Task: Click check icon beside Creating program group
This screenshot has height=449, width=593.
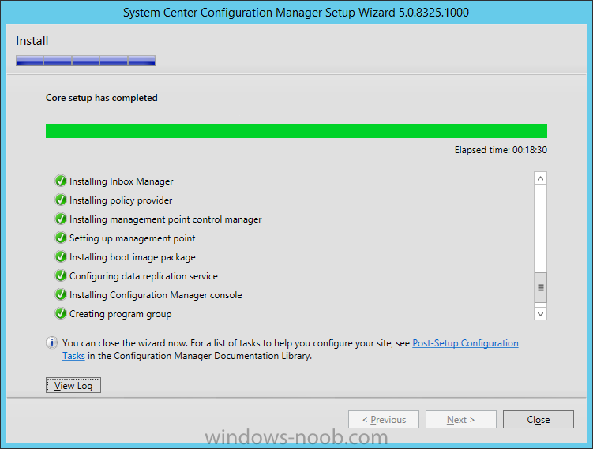Action: [x=61, y=313]
